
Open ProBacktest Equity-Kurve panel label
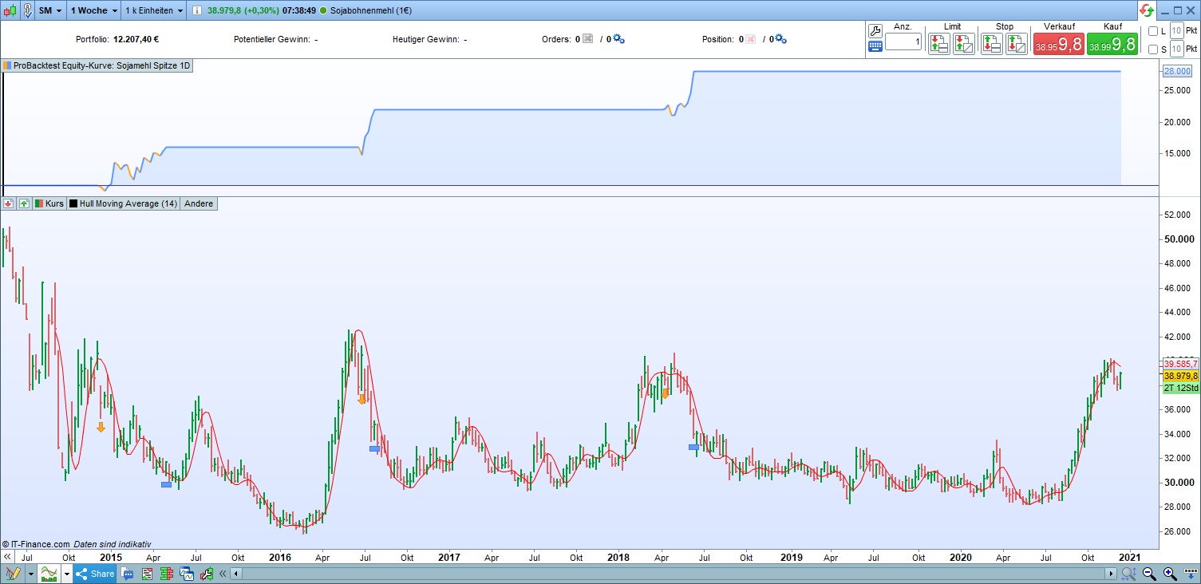[x=97, y=65]
